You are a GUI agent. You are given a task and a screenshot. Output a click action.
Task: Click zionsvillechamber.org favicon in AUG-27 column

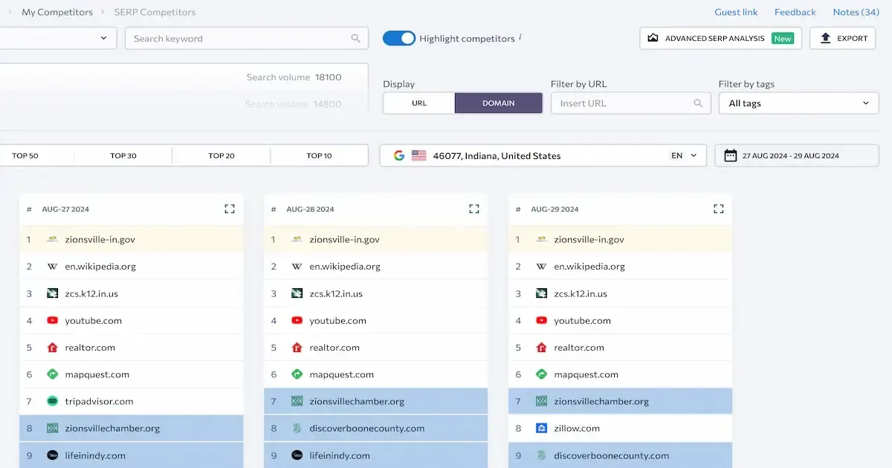(x=52, y=428)
